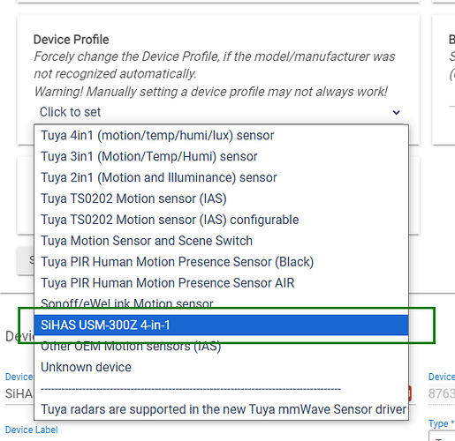Select Tuya TS0202 Motion sensor (IAS) entry
Viewport: 455px width, 441px height.
(x=221, y=198)
